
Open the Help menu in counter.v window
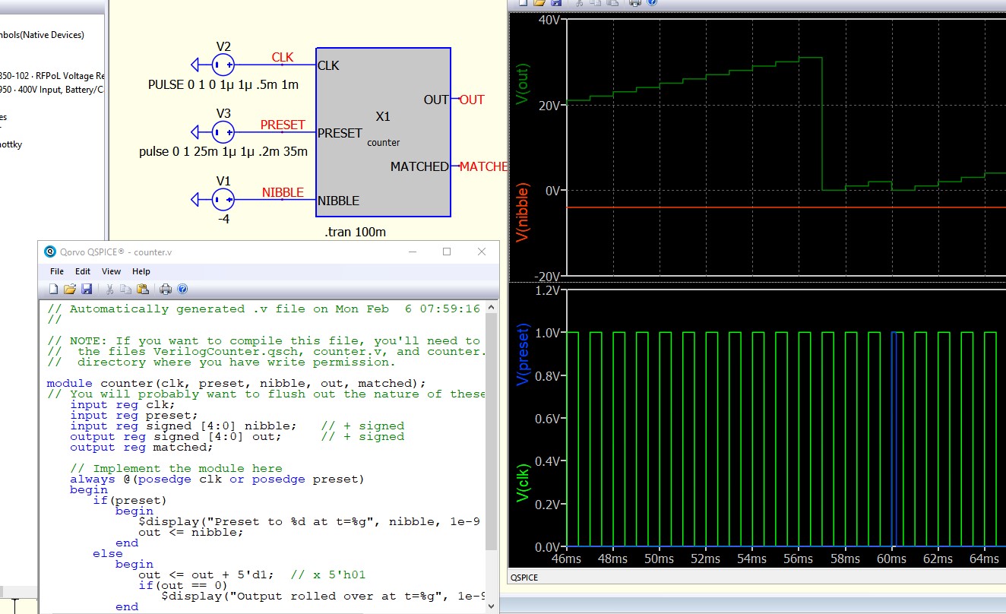tap(141, 271)
